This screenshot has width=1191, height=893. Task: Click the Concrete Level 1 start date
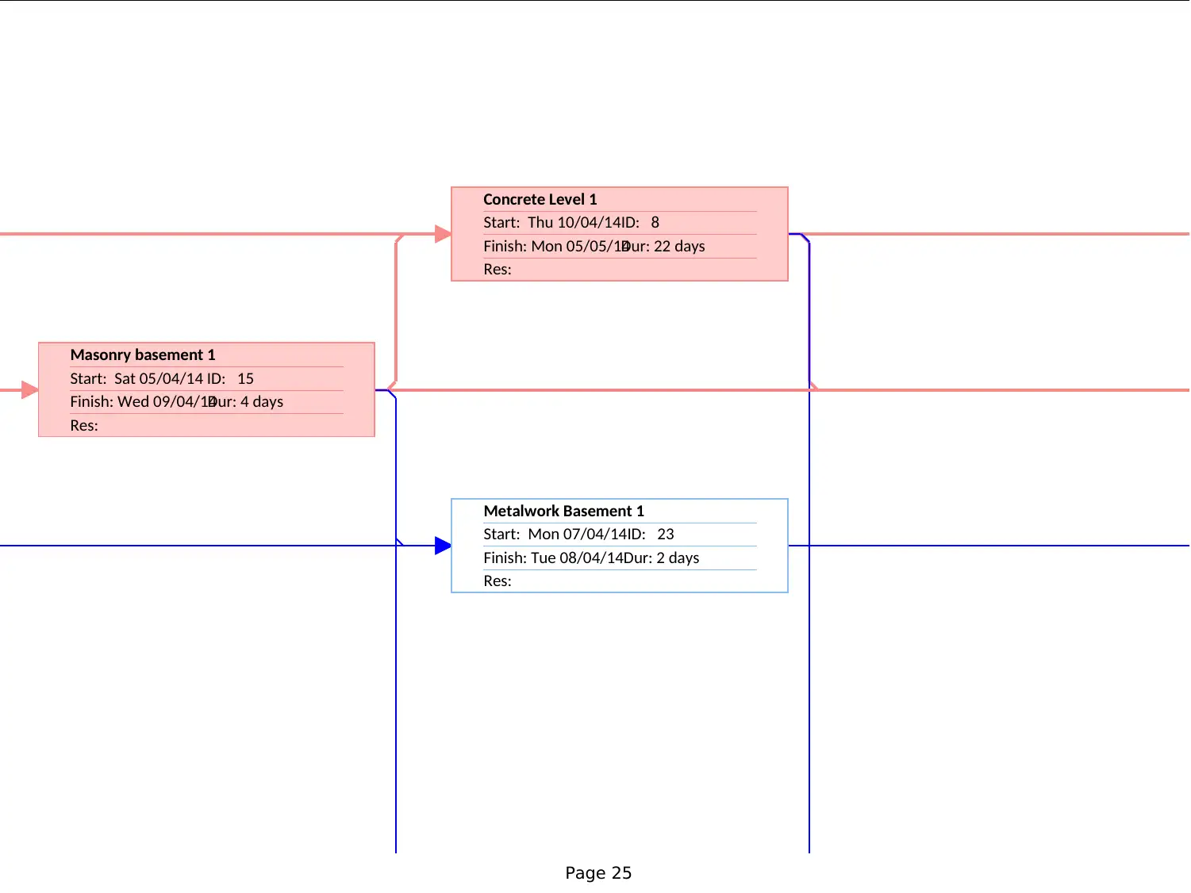574,223
